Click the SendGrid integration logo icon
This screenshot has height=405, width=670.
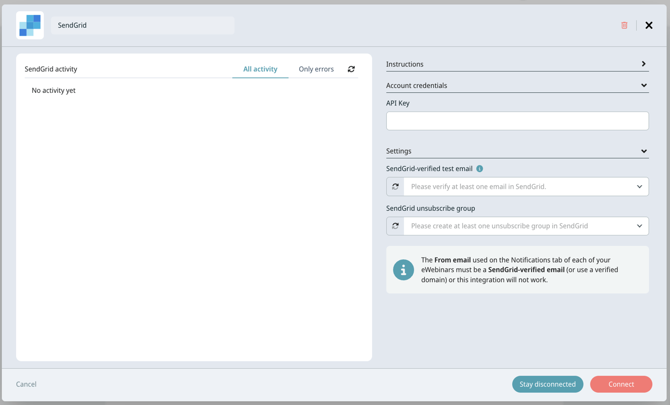click(29, 25)
